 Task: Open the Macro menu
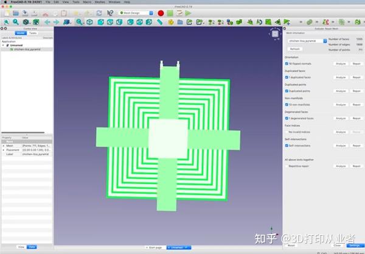(87, 2)
